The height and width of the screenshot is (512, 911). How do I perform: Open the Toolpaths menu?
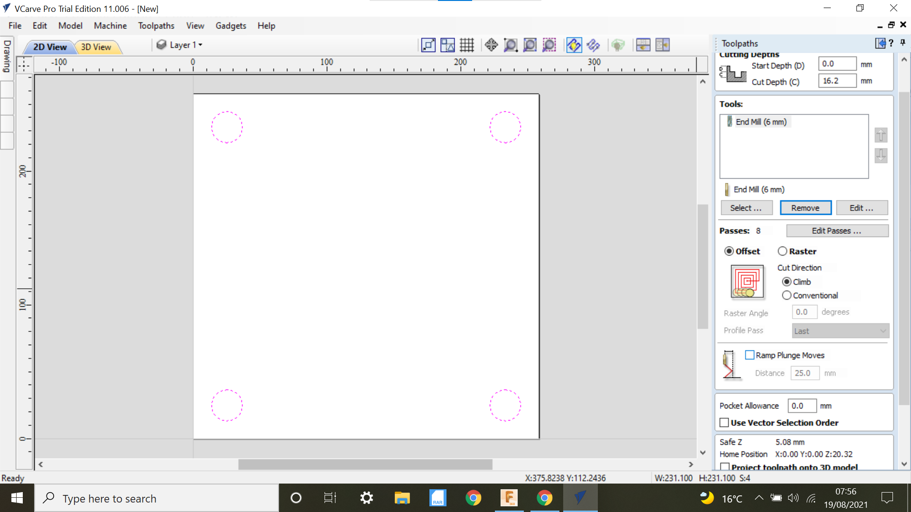[156, 26]
